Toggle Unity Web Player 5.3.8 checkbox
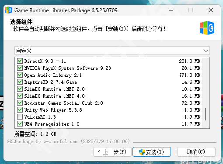Image resolution: width=223 pixels, height=164 pixels. pyautogui.click(x=20, y=110)
